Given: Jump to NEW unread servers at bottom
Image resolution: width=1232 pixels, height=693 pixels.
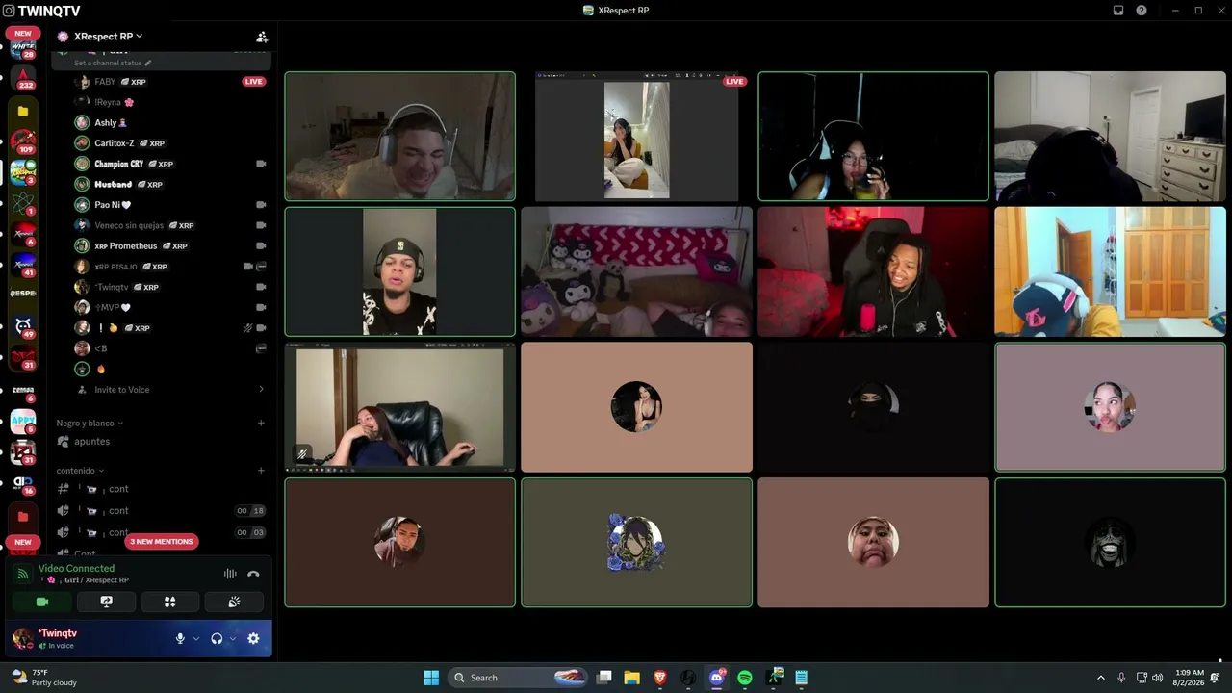Looking at the screenshot, I should (22, 542).
